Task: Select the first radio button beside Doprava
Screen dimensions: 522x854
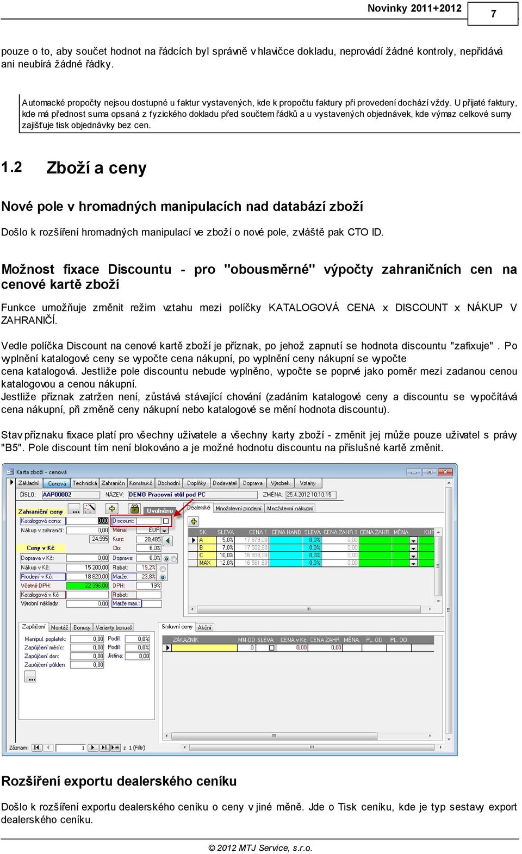Action: (166, 559)
